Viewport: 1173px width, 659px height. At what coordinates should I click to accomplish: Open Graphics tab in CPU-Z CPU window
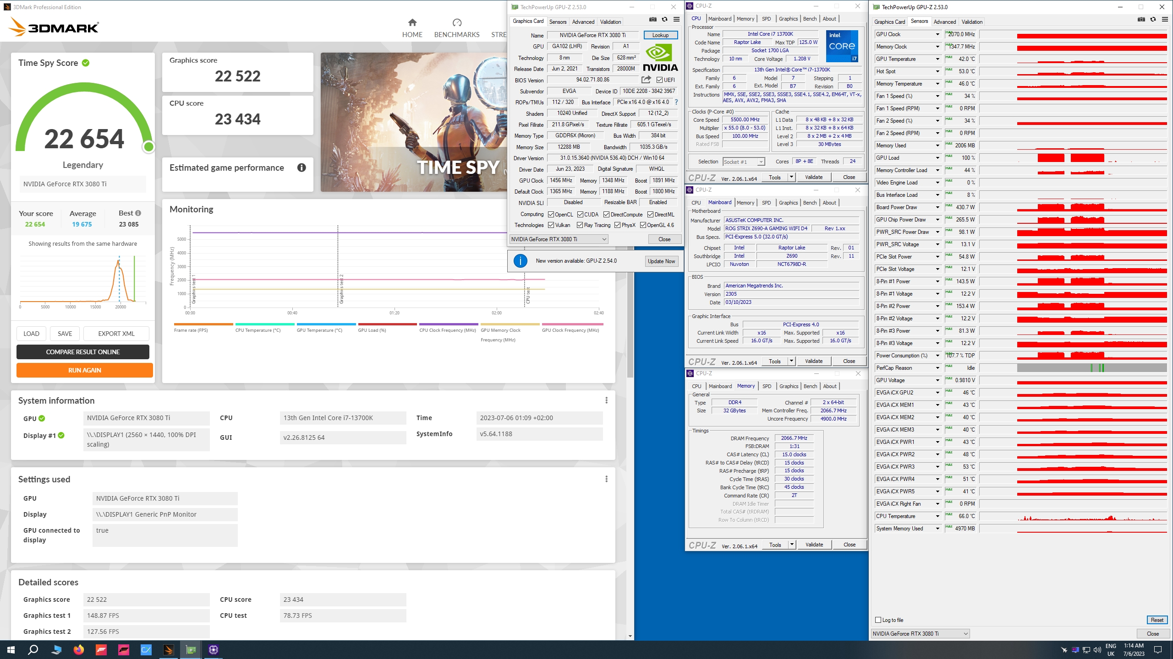(788, 19)
